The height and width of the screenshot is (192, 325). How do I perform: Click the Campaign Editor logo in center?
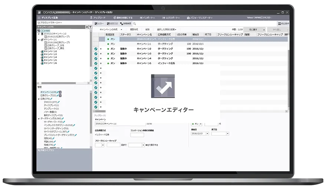[163, 86]
